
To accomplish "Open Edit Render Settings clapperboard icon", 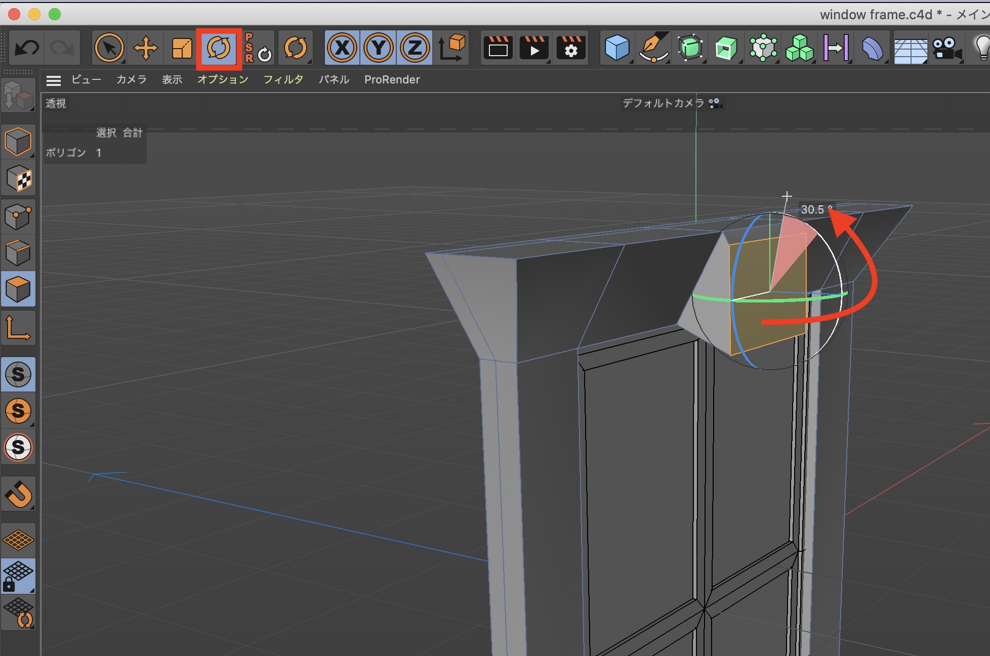I will (571, 49).
